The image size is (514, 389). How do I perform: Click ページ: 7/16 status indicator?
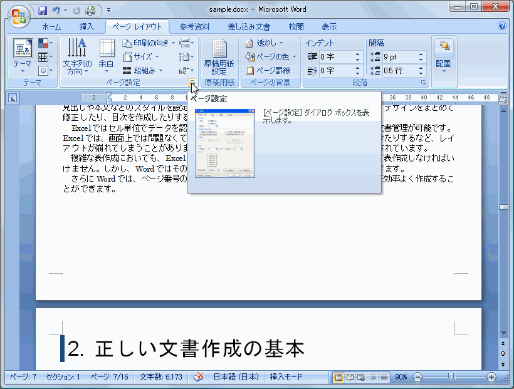pos(110,377)
